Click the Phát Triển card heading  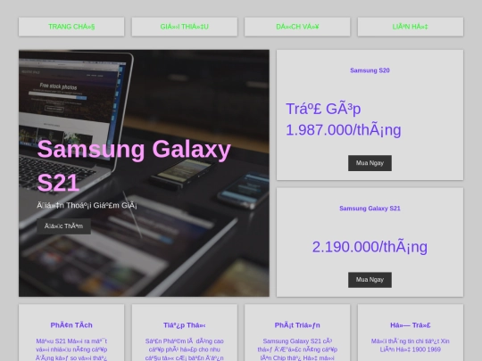pos(297,325)
